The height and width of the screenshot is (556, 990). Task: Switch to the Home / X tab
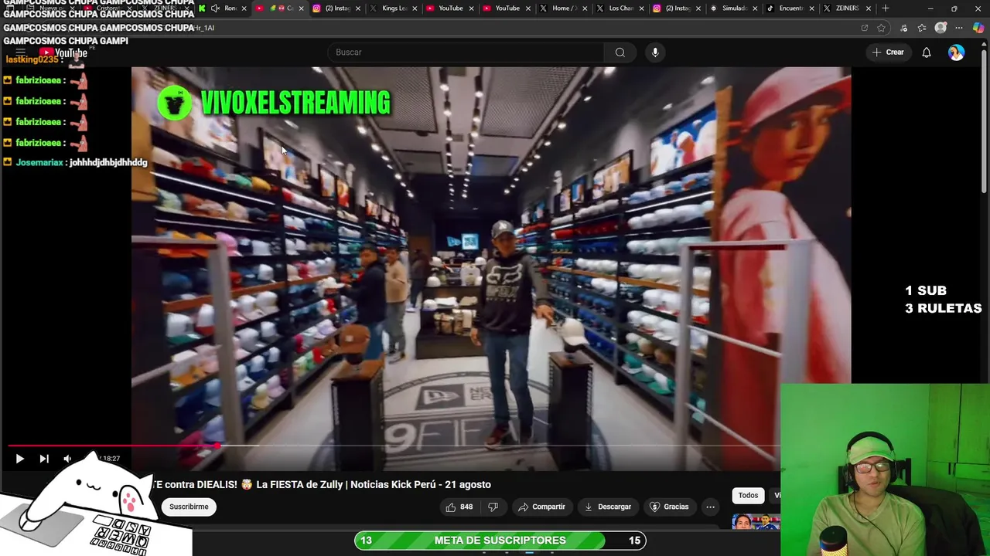pos(564,8)
